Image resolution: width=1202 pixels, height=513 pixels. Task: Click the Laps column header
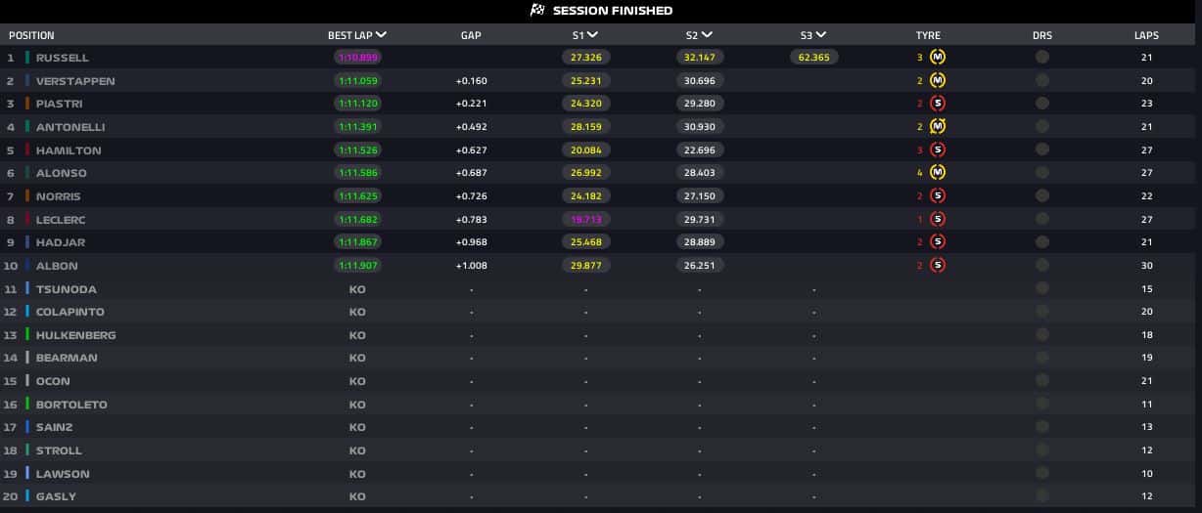tap(1146, 35)
